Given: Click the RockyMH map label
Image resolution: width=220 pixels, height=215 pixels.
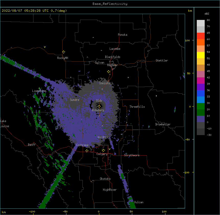Looking at the screenshot, I should [x=63, y=58].
